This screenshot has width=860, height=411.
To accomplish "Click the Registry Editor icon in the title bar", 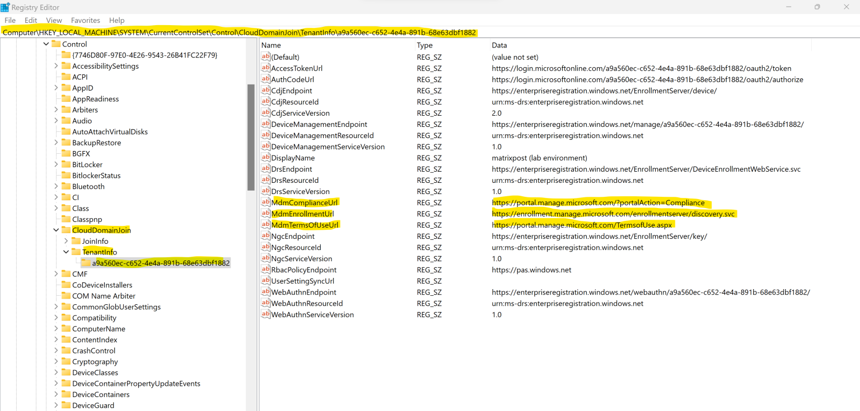I will (5, 7).
